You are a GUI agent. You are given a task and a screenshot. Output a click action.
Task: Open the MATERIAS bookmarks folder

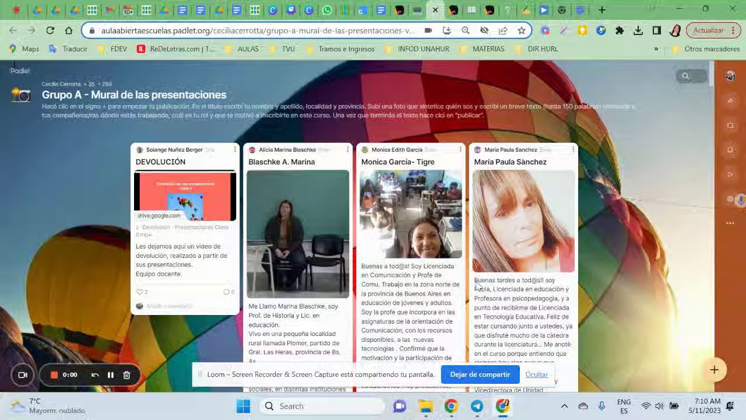(x=482, y=49)
